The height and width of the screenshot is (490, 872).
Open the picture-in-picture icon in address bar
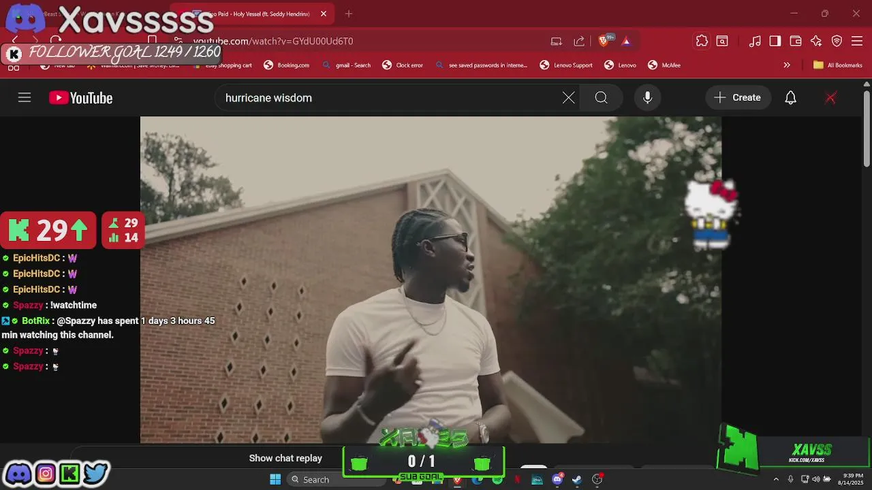click(557, 41)
